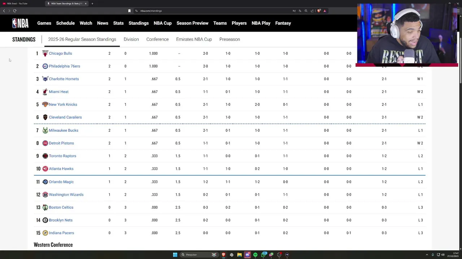Viewport: 462px width, 259px height.
Task: Click the Milwaukee Bucks team logo
Action: [45, 130]
